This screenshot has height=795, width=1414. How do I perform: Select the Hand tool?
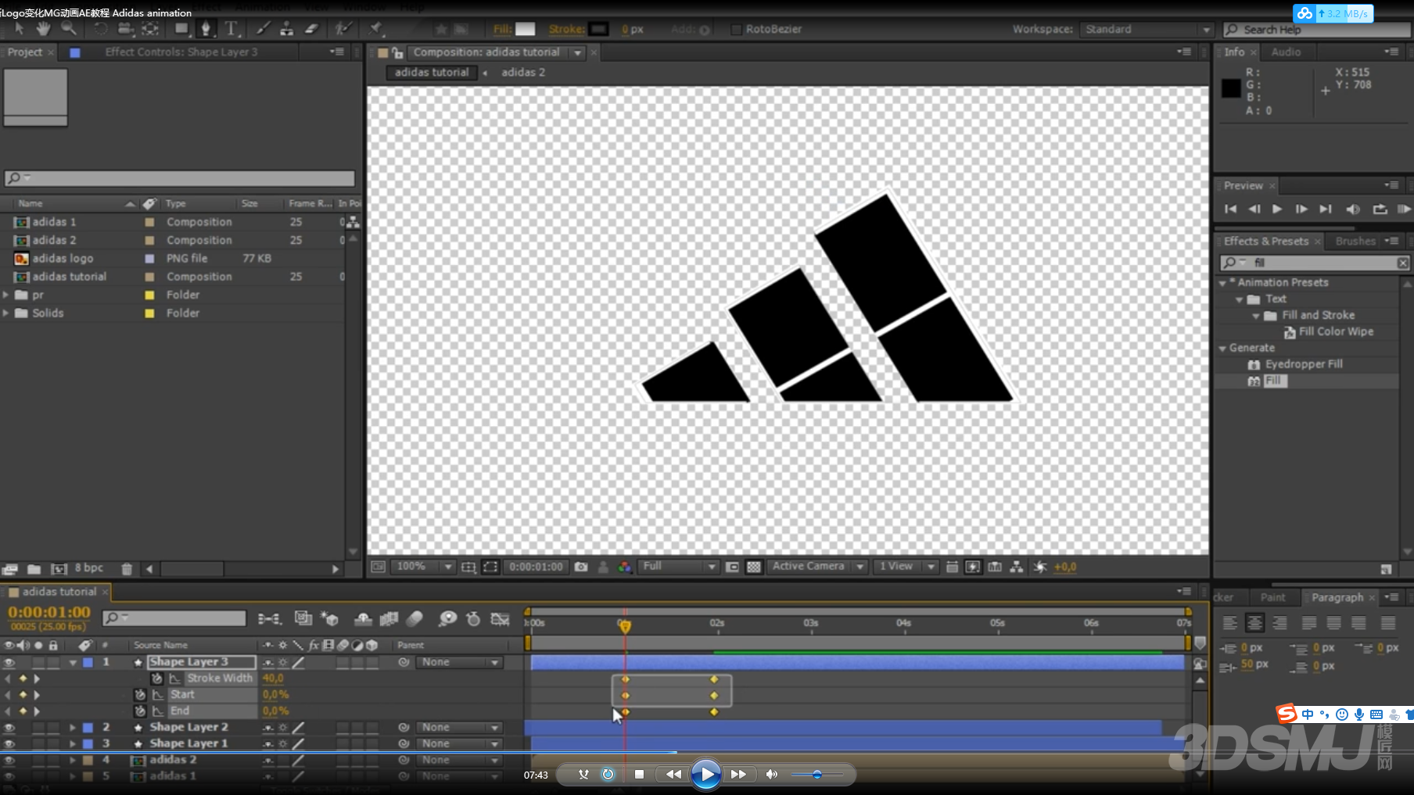coord(43,29)
